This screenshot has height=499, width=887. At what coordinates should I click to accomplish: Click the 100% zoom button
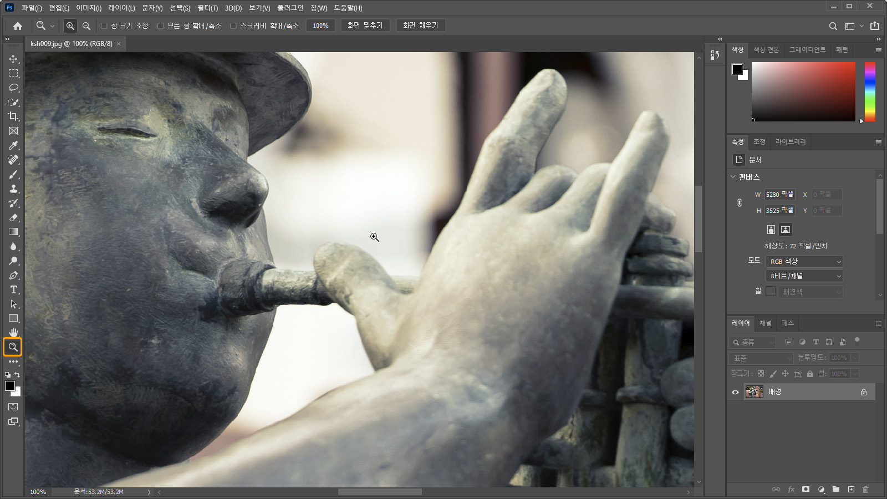(x=320, y=26)
